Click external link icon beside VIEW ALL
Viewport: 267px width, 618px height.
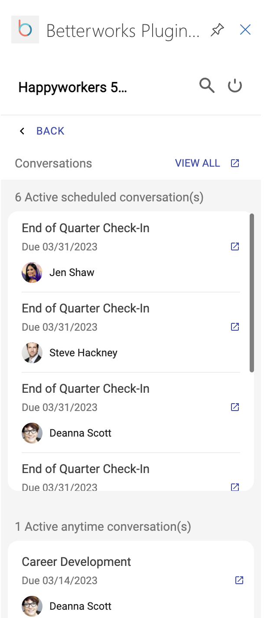point(235,163)
